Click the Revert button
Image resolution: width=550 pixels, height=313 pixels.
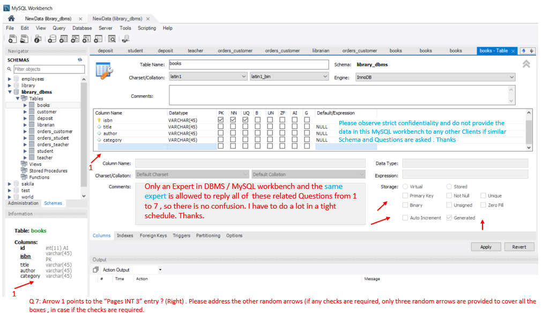(519, 247)
